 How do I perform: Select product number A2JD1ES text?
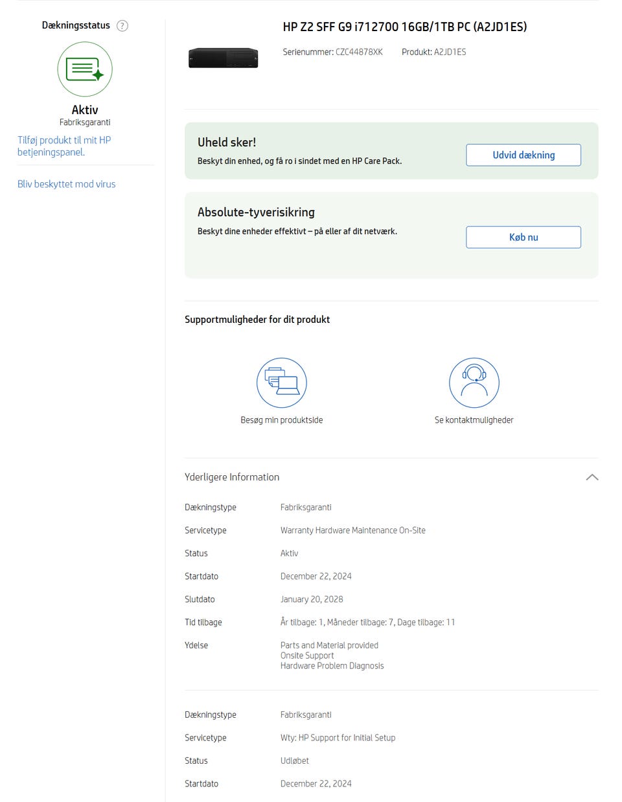(x=450, y=52)
